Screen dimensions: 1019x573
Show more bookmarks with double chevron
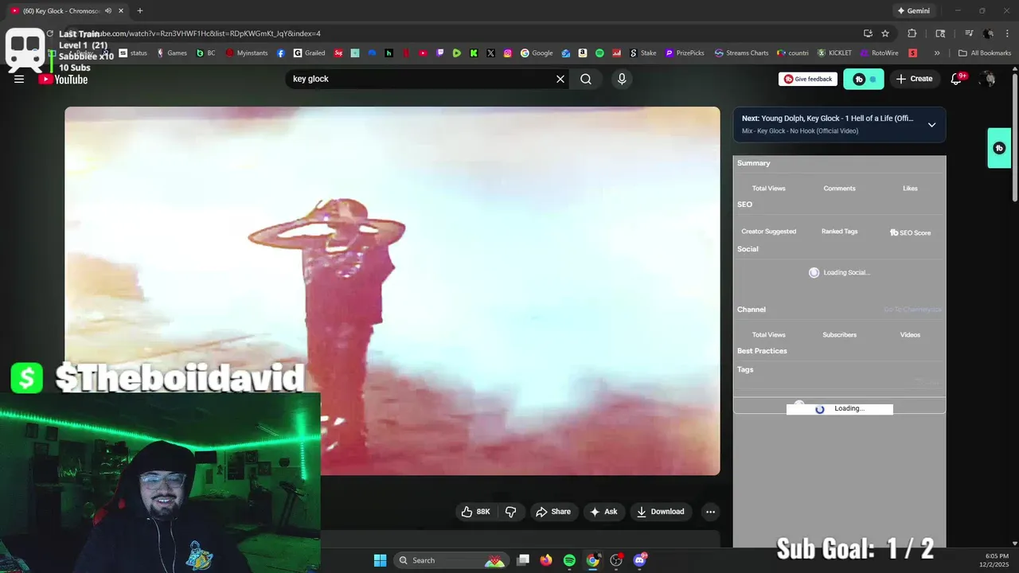coord(937,53)
